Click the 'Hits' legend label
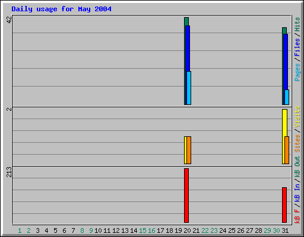The image size is (304, 237). 297,24
